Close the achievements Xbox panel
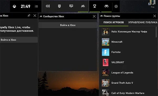158x96 pixels. 35,16
